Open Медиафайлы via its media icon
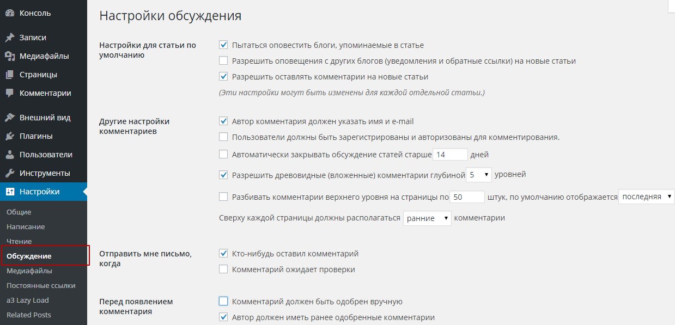 point(9,56)
